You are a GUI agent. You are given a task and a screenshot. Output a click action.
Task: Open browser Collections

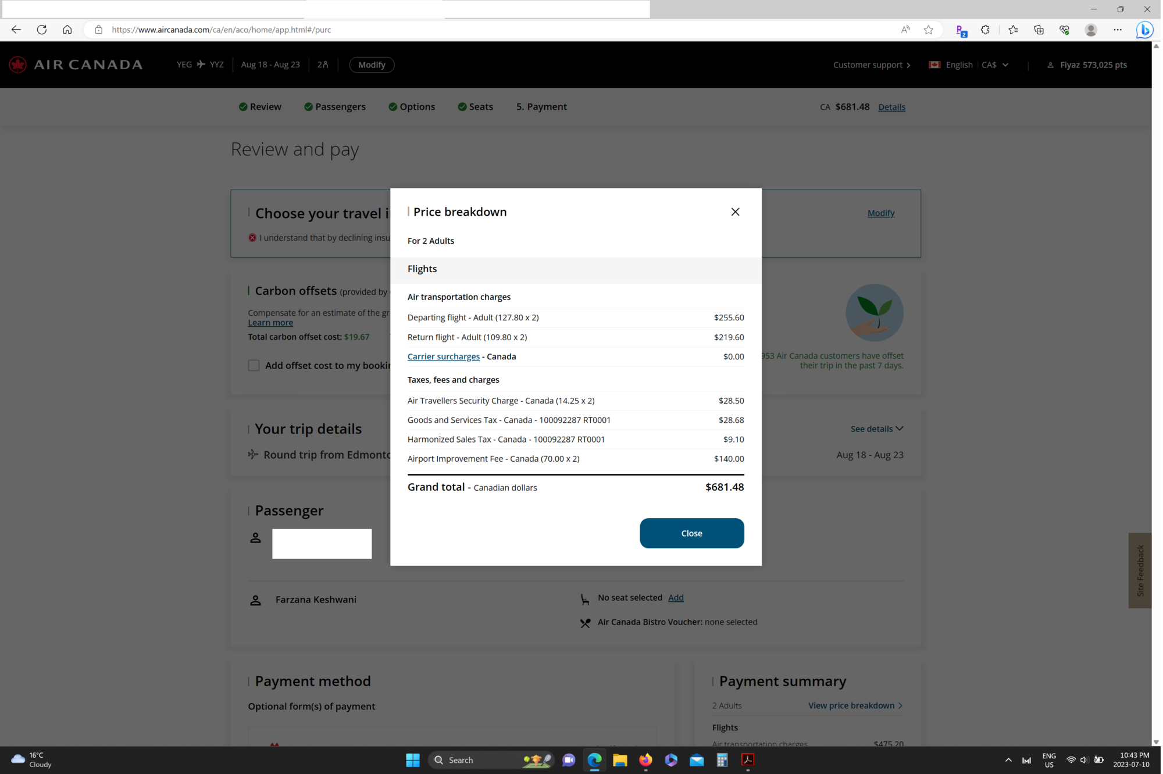[1039, 30]
